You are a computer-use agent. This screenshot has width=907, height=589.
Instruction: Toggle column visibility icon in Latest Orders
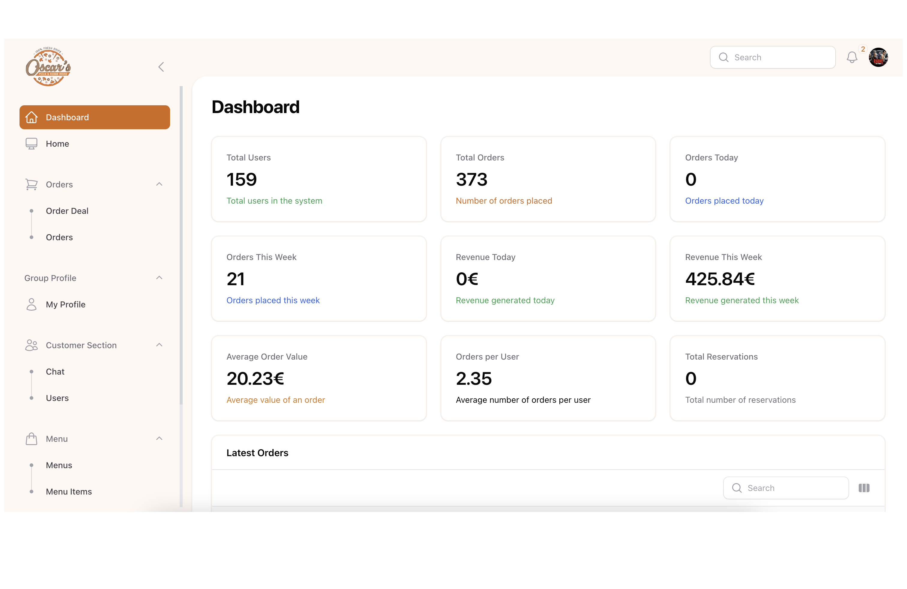pos(864,488)
